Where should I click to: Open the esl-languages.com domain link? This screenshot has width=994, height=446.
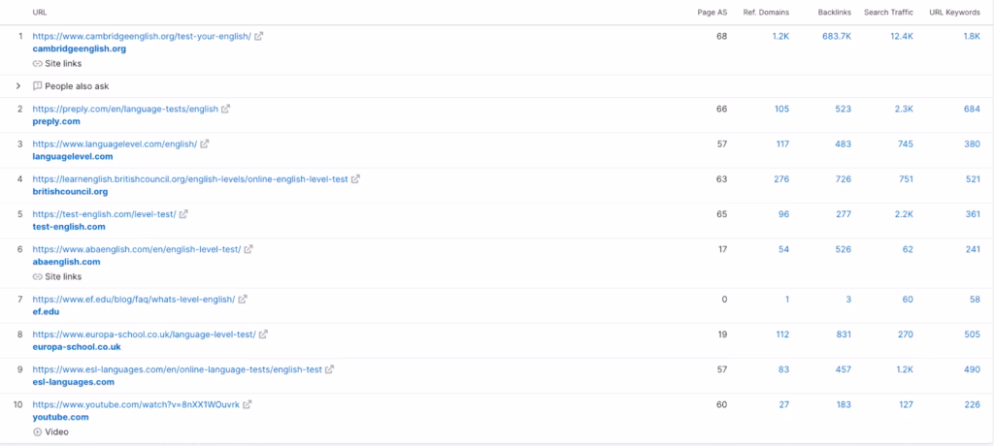click(x=73, y=382)
